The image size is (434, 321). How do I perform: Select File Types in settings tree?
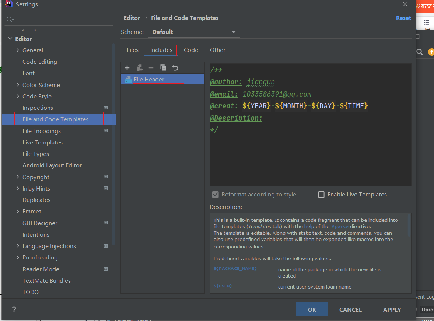[x=36, y=154]
